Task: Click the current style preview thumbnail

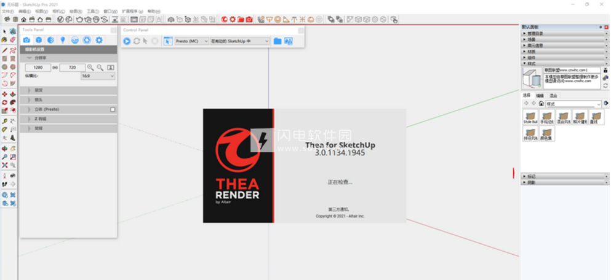Action: point(532,78)
